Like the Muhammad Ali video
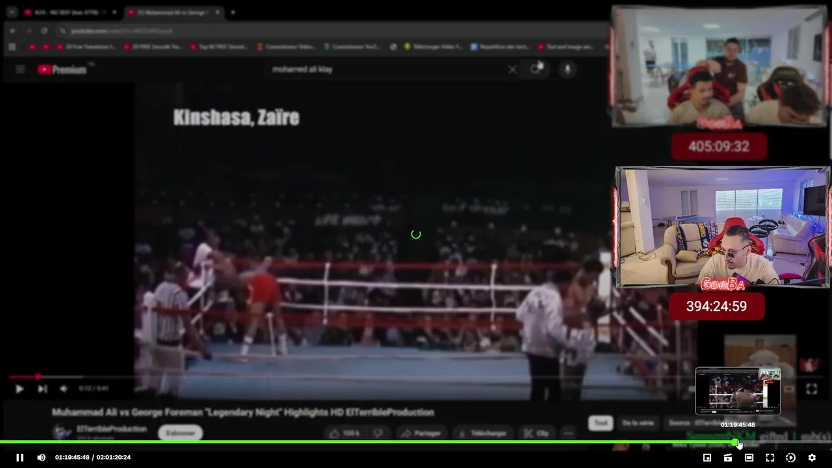 tap(344, 434)
